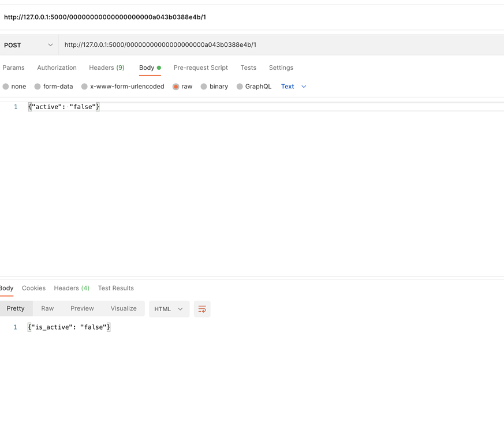
Task: Open the Text format dropdown
Action: tap(293, 87)
